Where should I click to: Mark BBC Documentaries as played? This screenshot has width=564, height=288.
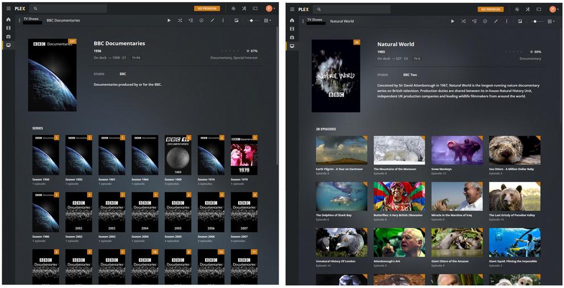tap(202, 21)
